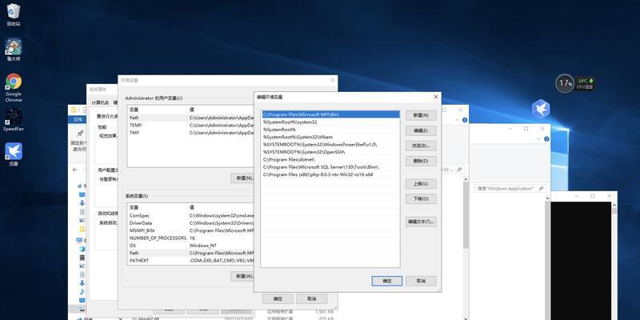Select system variable PATHEXT row
640x320 pixels.
coord(190,261)
